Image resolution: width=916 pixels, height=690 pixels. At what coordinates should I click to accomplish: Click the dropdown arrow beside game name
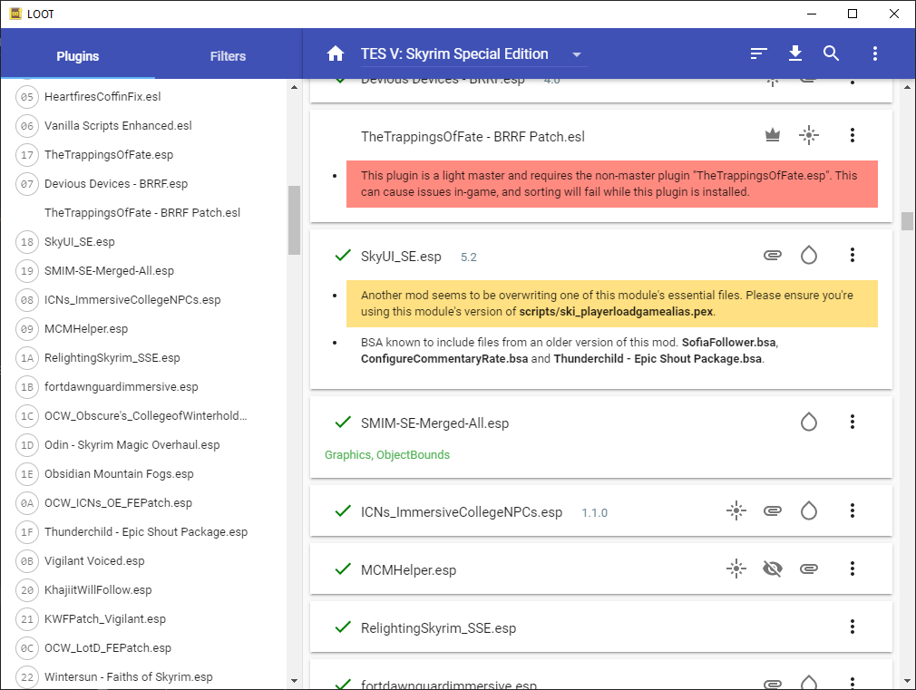tap(577, 54)
